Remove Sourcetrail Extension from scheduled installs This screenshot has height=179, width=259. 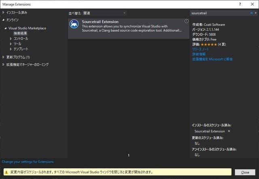[x=229, y=131]
